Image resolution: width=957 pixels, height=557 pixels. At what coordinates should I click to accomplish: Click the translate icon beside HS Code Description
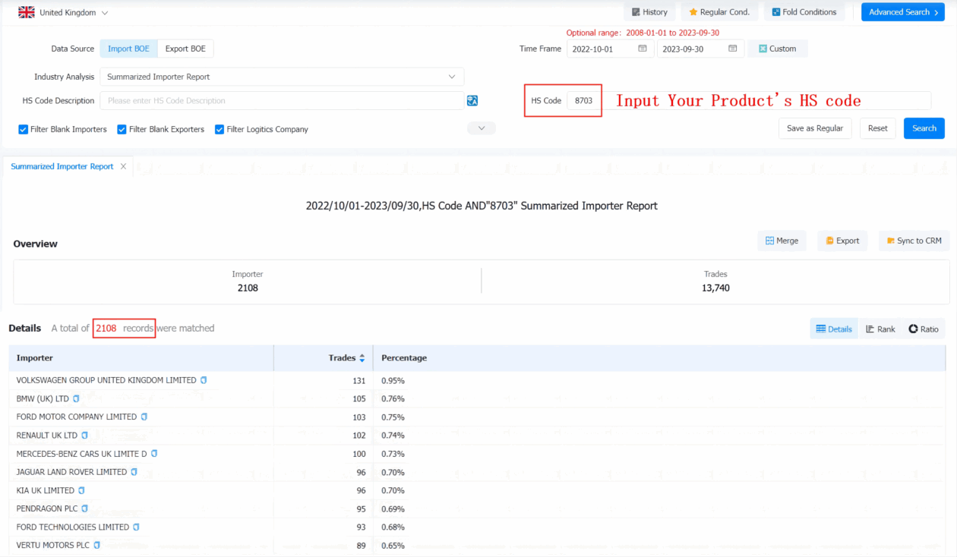click(x=472, y=100)
